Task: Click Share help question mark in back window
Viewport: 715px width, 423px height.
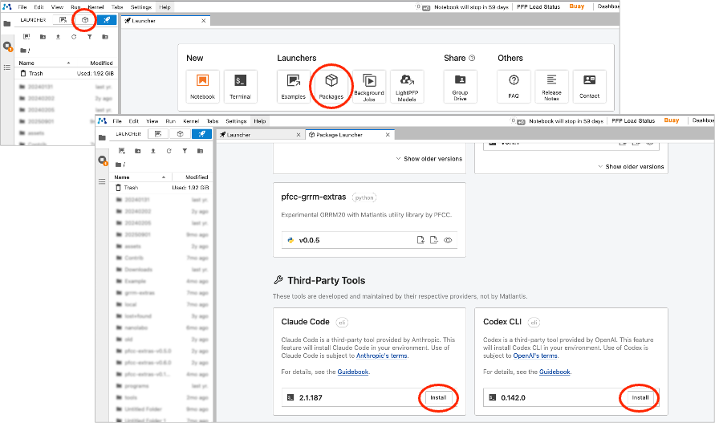Action: [x=472, y=58]
